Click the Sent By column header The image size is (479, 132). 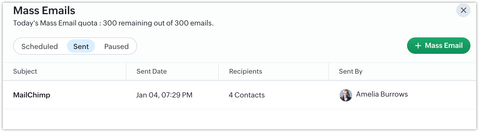[350, 71]
